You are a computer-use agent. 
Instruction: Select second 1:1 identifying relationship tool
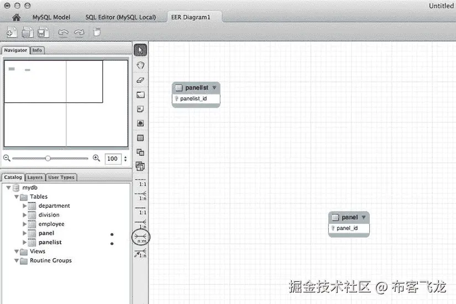[x=141, y=211]
